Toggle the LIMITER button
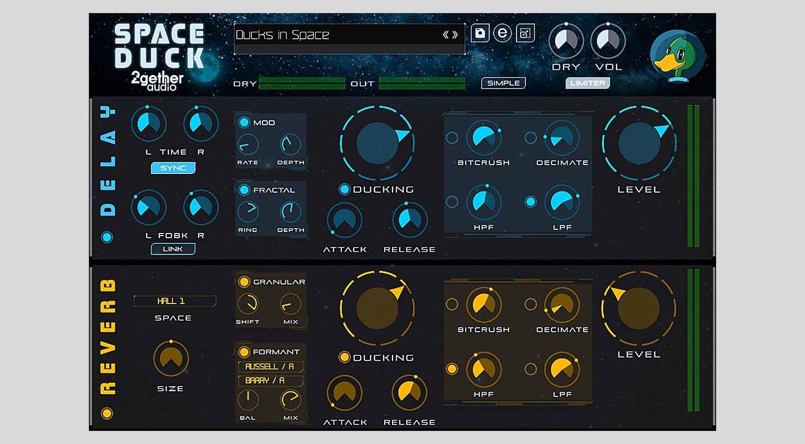The width and height of the screenshot is (805, 444). pos(588,83)
